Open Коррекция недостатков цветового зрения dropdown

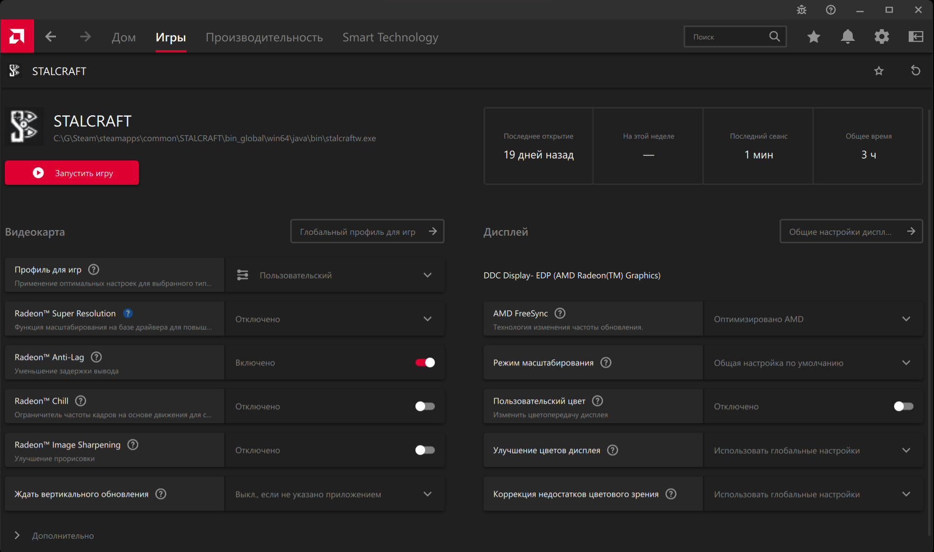point(813,494)
